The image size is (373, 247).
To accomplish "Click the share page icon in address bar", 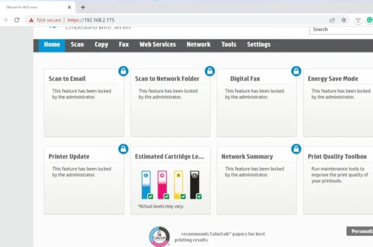I will click(332, 20).
